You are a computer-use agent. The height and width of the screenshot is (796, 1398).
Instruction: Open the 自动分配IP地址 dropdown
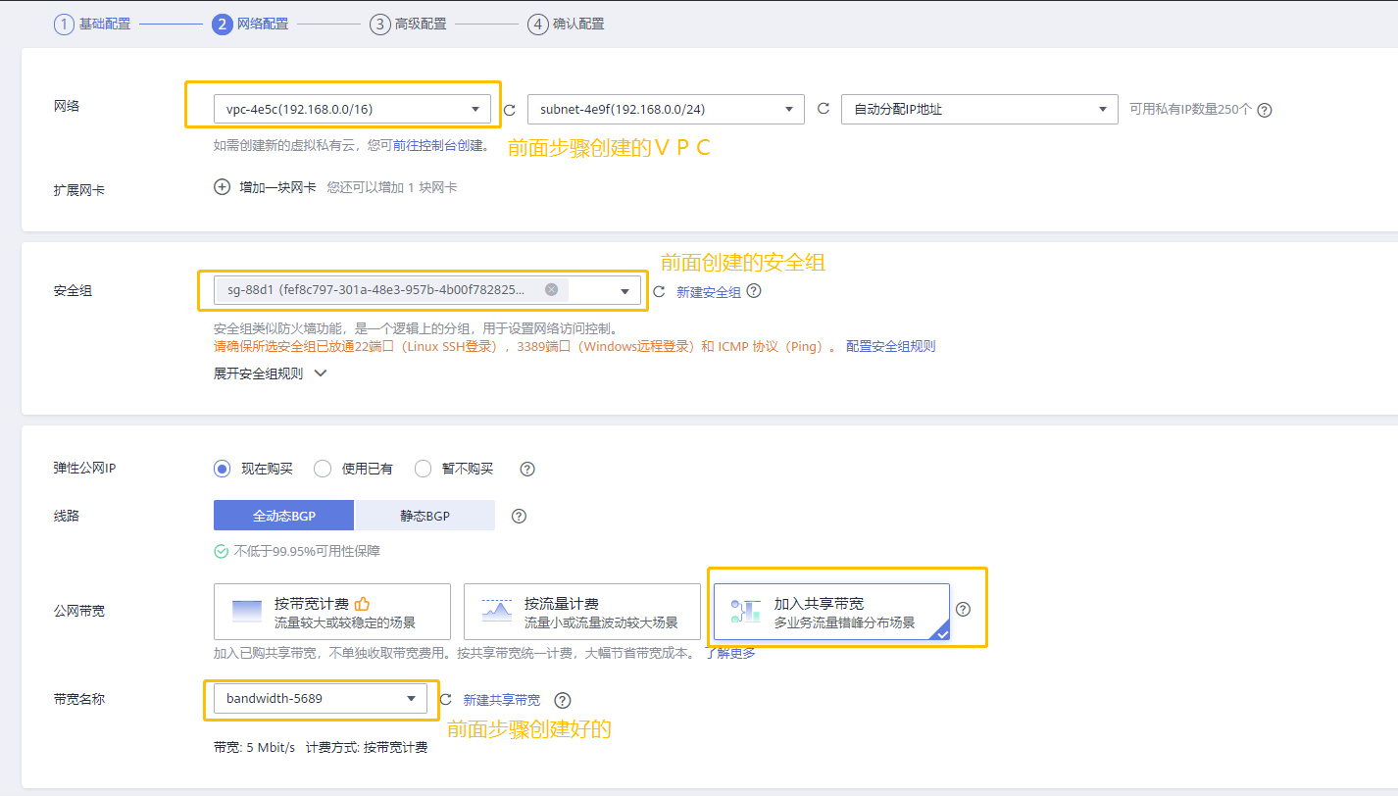(979, 109)
